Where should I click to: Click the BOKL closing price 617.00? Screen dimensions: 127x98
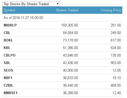(116, 40)
